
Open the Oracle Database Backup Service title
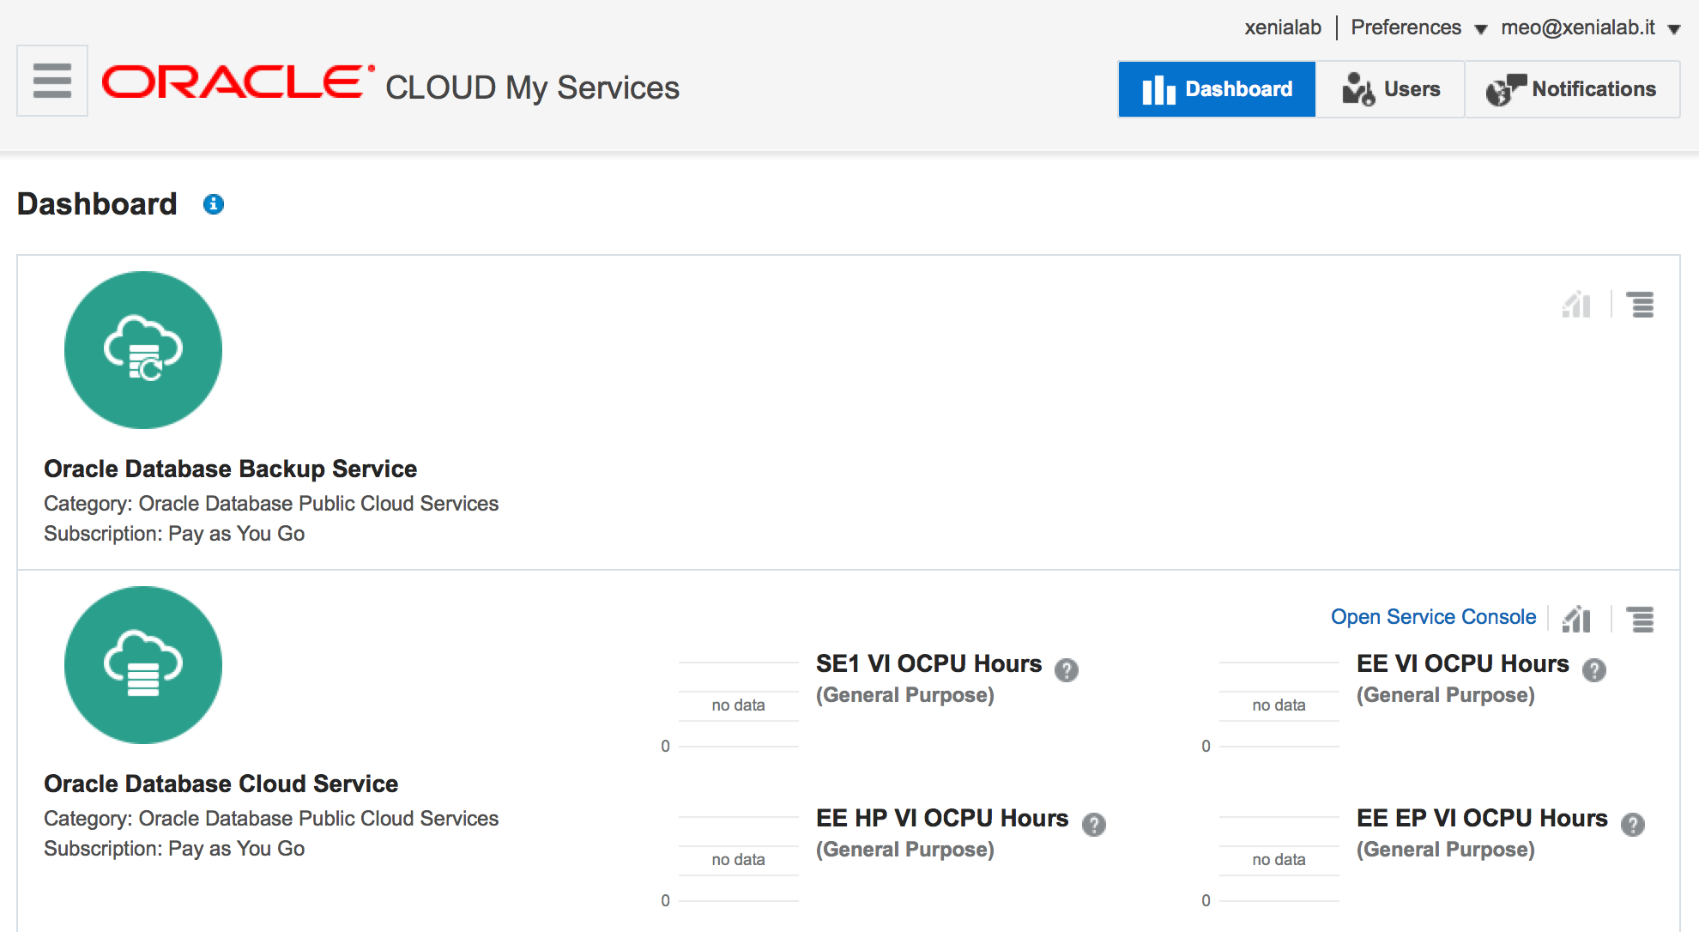point(230,469)
